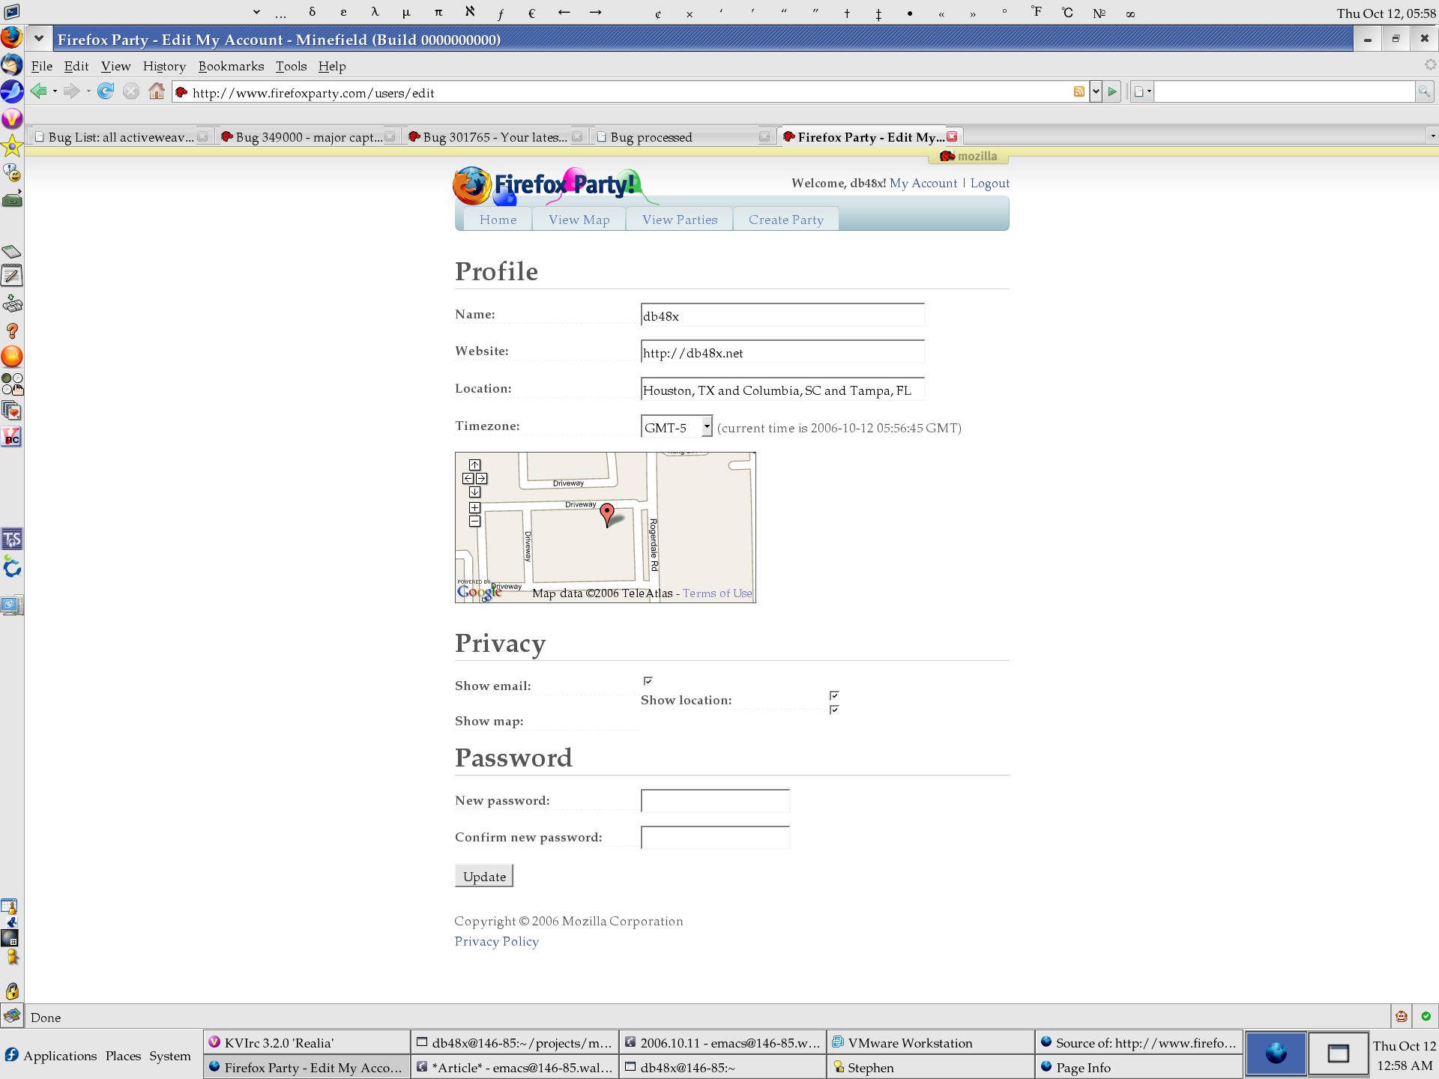
Task: Click the green Back arrow button
Action: pyautogui.click(x=38, y=91)
